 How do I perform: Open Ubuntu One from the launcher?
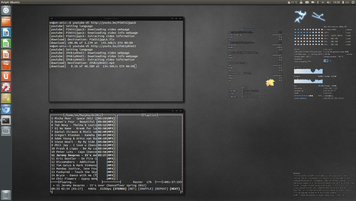pyautogui.click(x=6, y=76)
